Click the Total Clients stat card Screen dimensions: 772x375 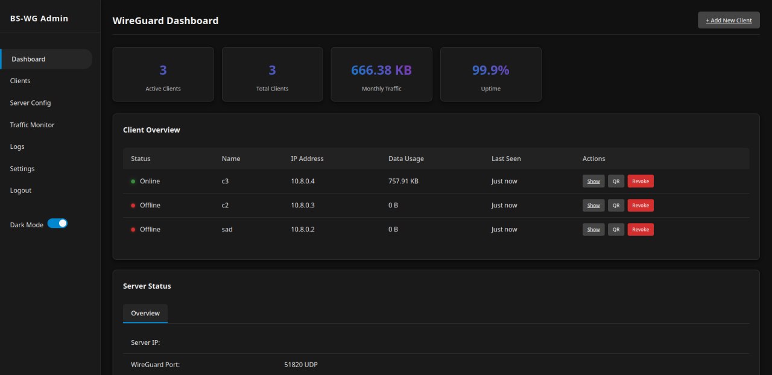(x=272, y=74)
